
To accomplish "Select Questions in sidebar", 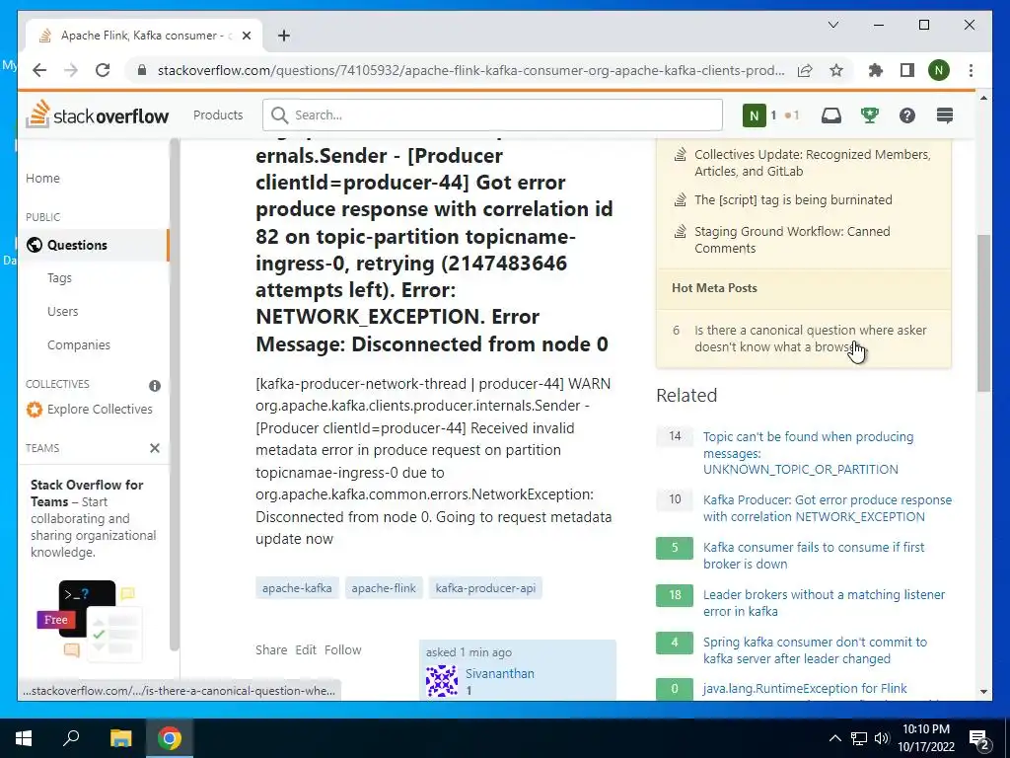I will tap(94, 245).
